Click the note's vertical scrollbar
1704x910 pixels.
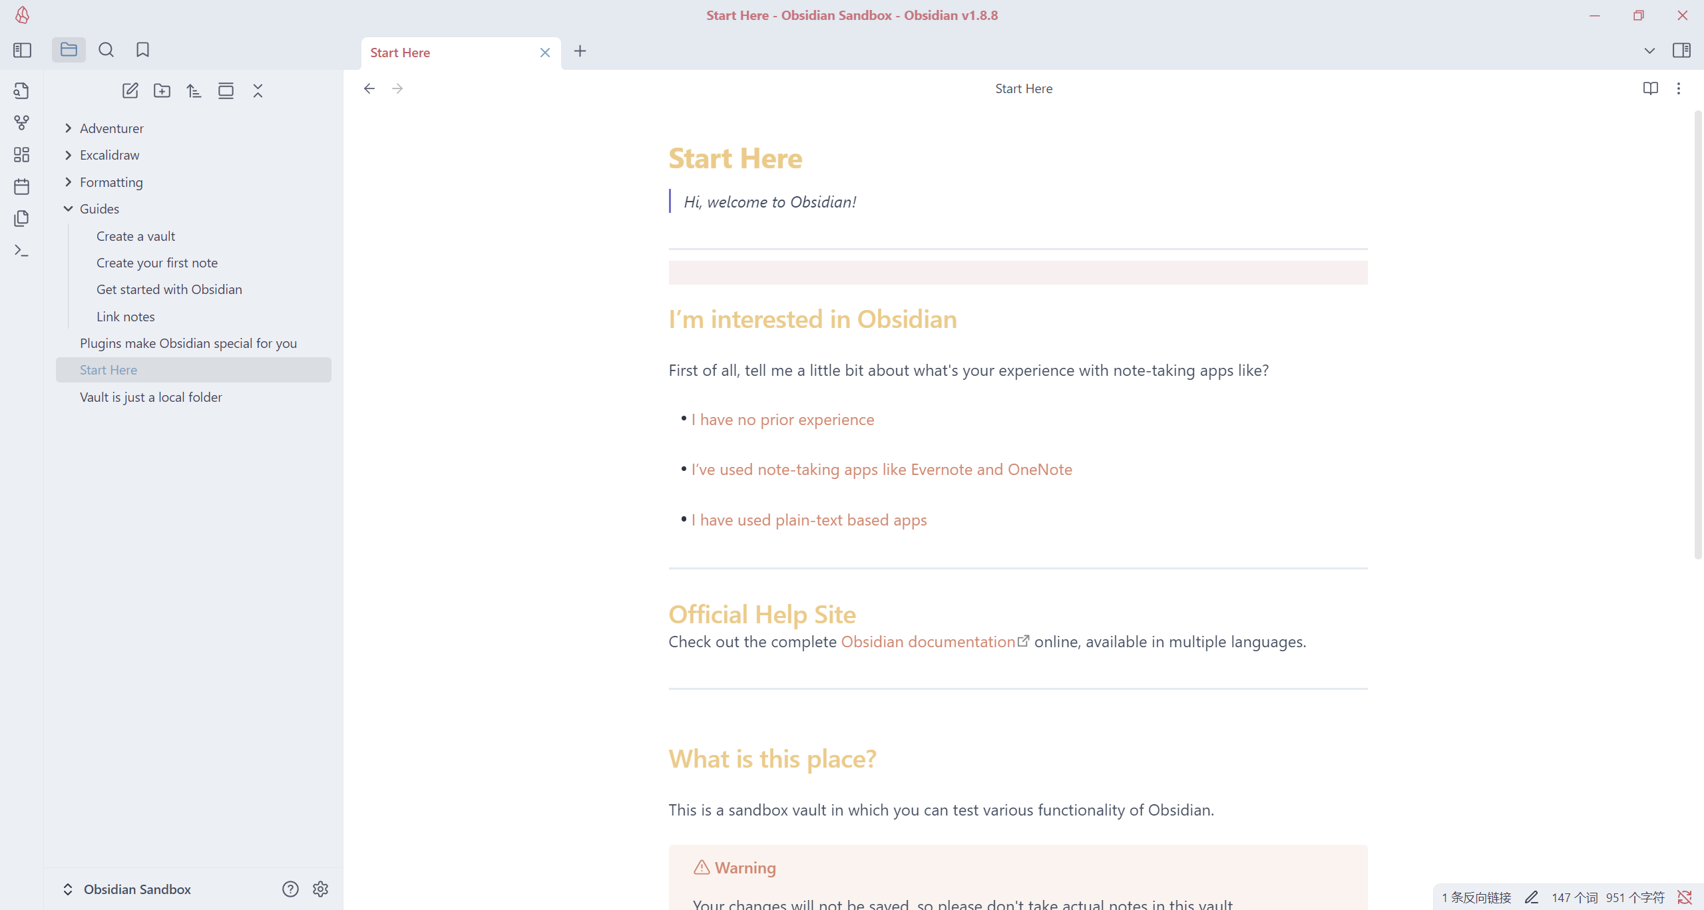click(x=1698, y=336)
